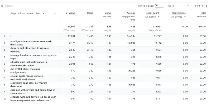Open Conversions All events dropdown
Viewport: 211px width, 104px height.
pos(179,17)
